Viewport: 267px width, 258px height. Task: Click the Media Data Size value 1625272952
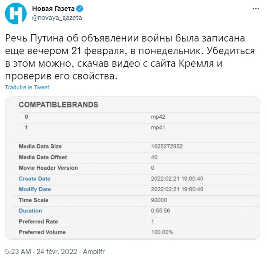click(x=167, y=146)
